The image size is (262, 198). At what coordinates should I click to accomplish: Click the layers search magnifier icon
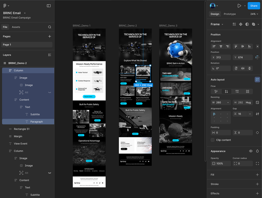click(50, 27)
